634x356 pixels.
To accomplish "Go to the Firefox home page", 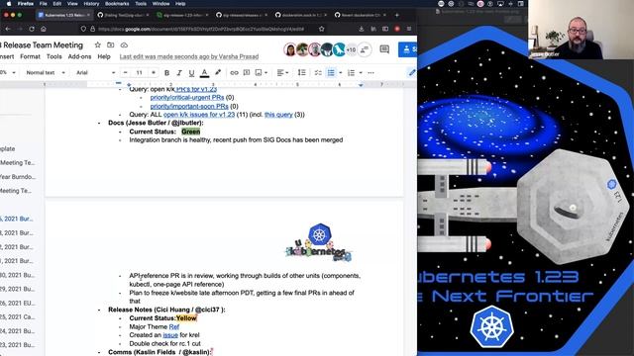I will click(44, 29).
